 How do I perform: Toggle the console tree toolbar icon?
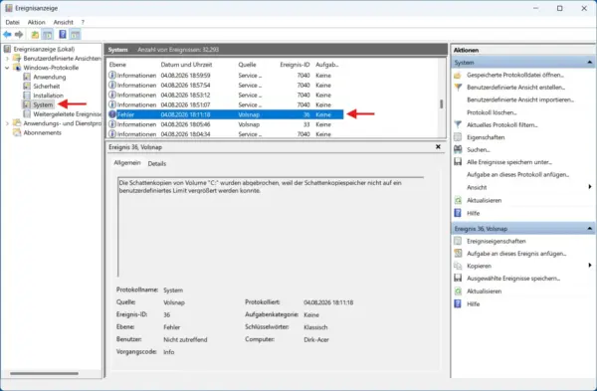(48, 35)
